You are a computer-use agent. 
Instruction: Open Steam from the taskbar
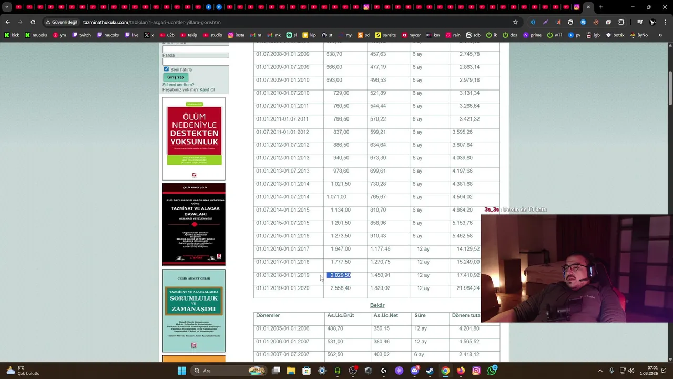(x=430, y=371)
